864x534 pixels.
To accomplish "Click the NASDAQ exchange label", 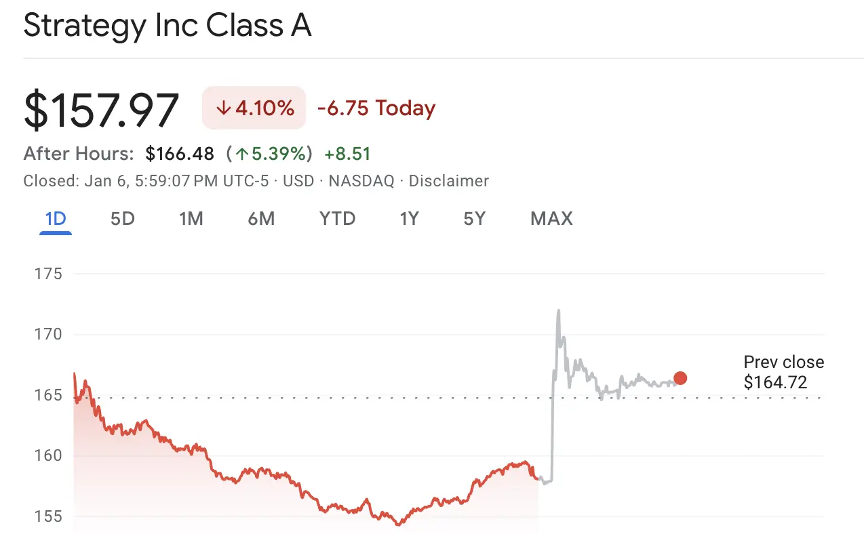I will point(361,181).
